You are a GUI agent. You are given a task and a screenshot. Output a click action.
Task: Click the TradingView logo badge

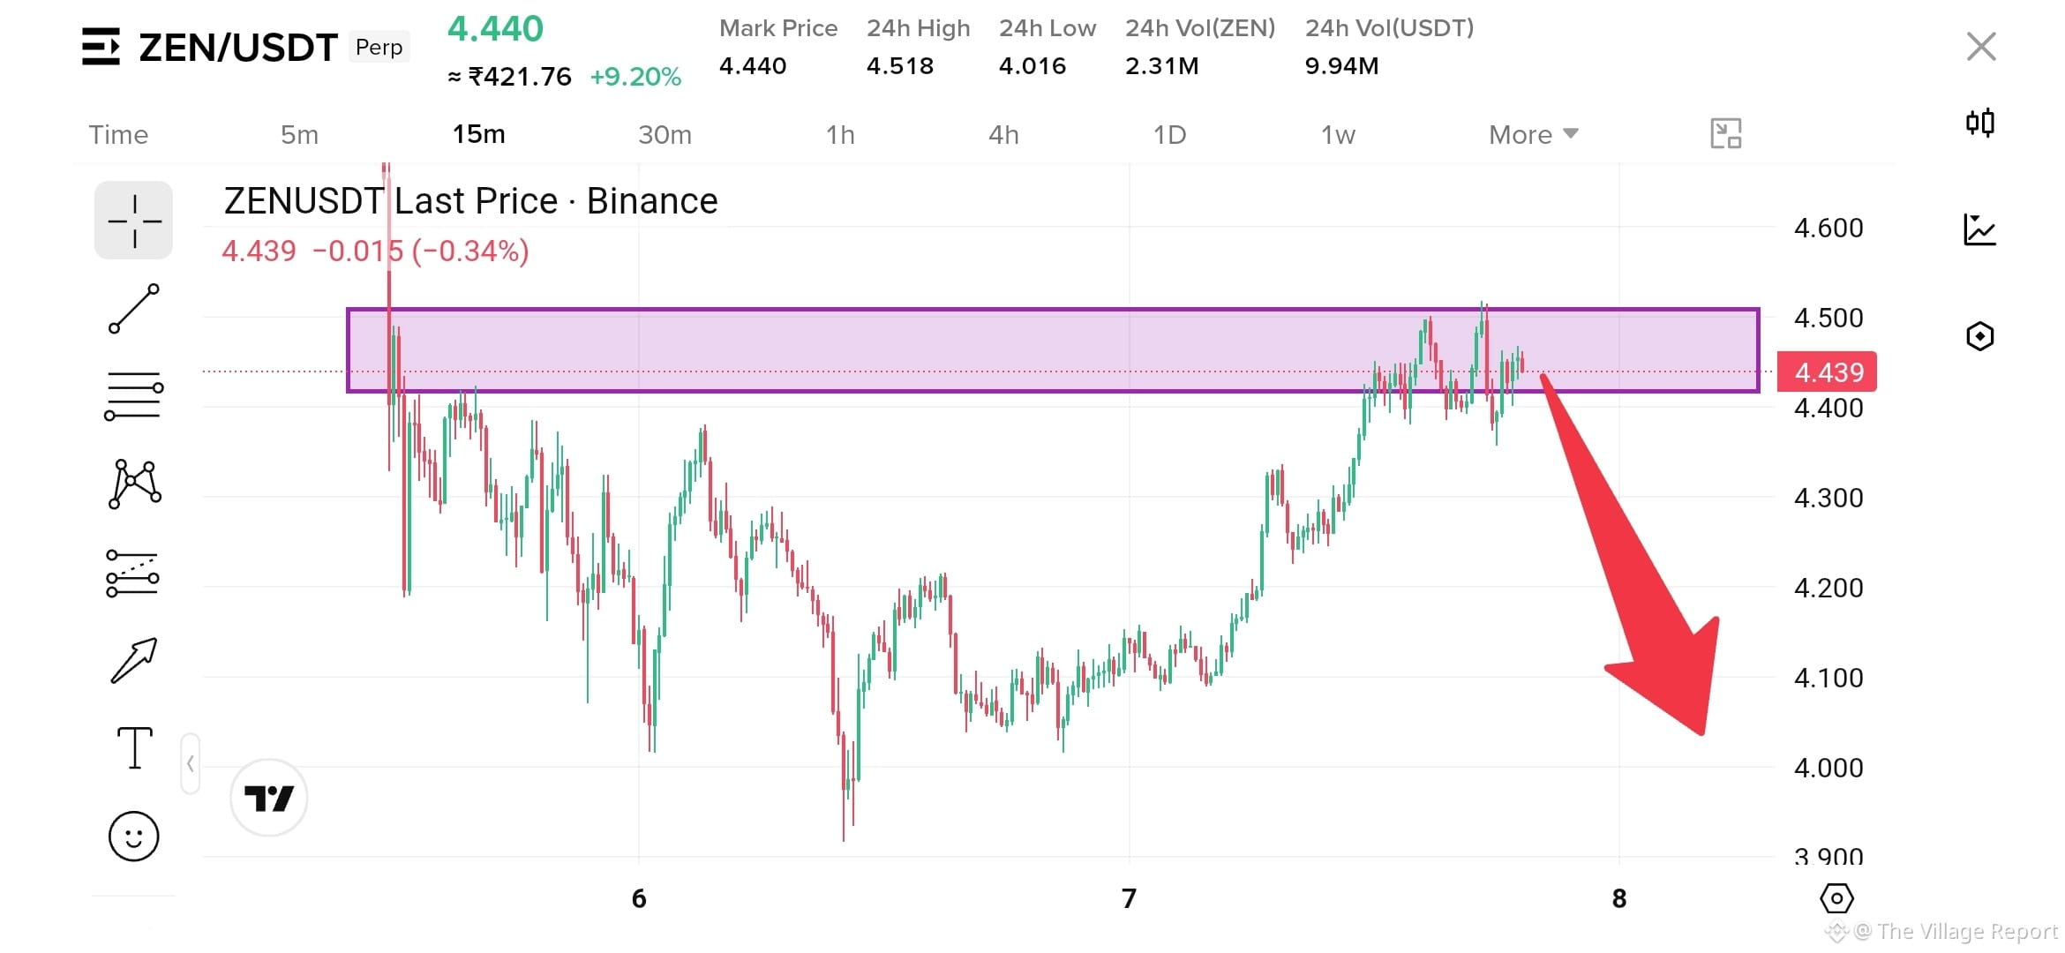[x=269, y=798]
